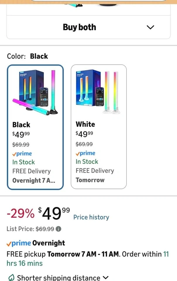Open the Shorter shipping distance text
Image resolution: width=177 pixels, height=281 pixels.
59,277
